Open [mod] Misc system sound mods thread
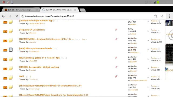 click(35, 48)
